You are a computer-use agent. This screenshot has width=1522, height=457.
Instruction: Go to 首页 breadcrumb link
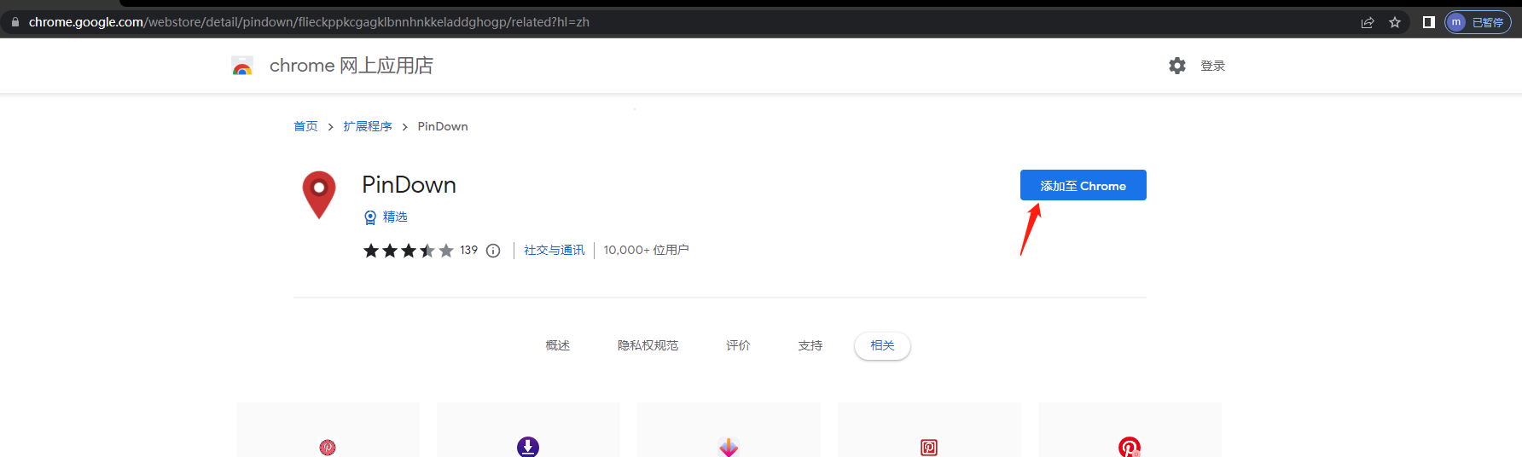(305, 126)
